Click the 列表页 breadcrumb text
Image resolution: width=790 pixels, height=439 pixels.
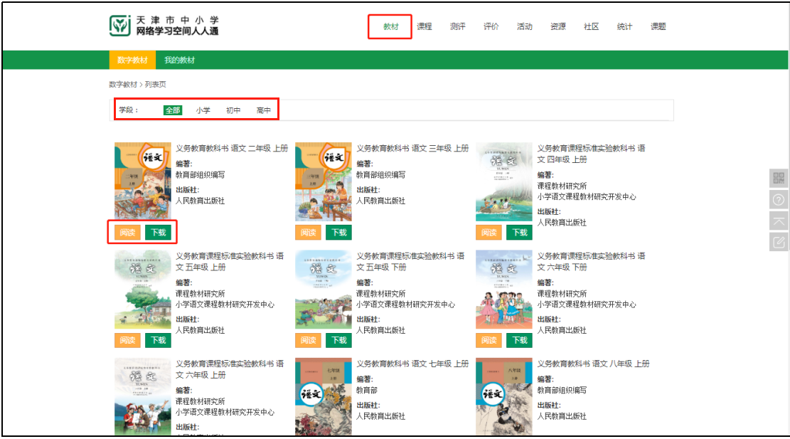click(155, 84)
